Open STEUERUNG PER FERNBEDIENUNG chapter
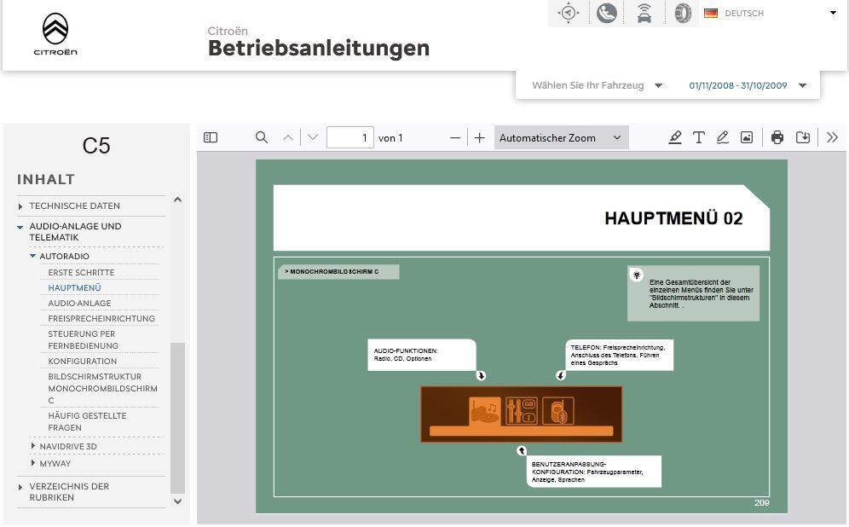The image size is (849, 527). click(x=83, y=339)
